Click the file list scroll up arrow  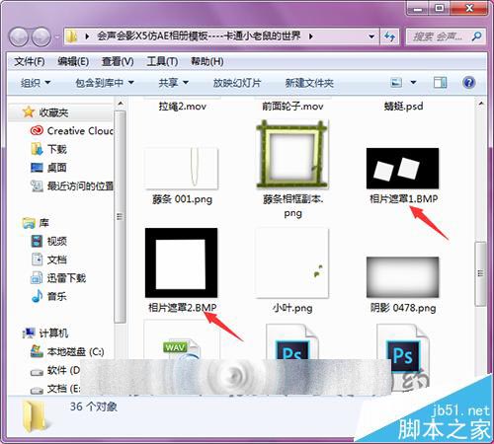(481, 104)
